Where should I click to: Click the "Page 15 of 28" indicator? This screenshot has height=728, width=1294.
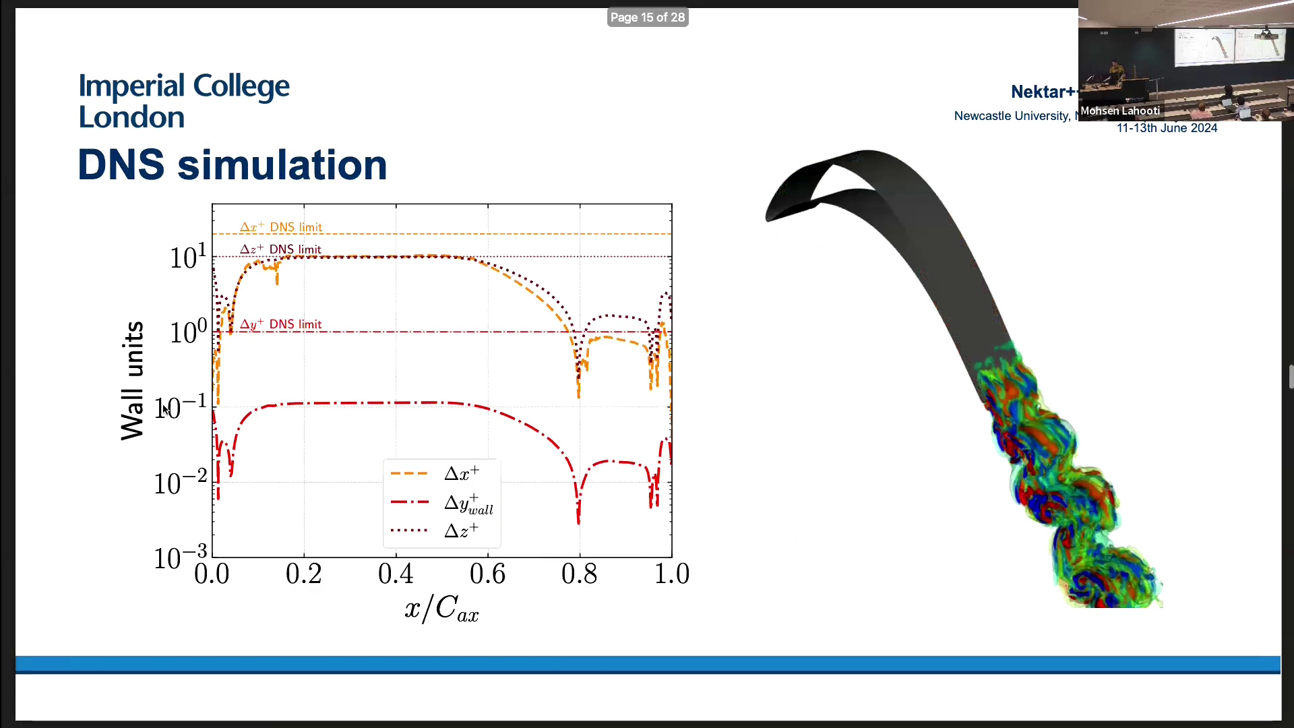(647, 18)
